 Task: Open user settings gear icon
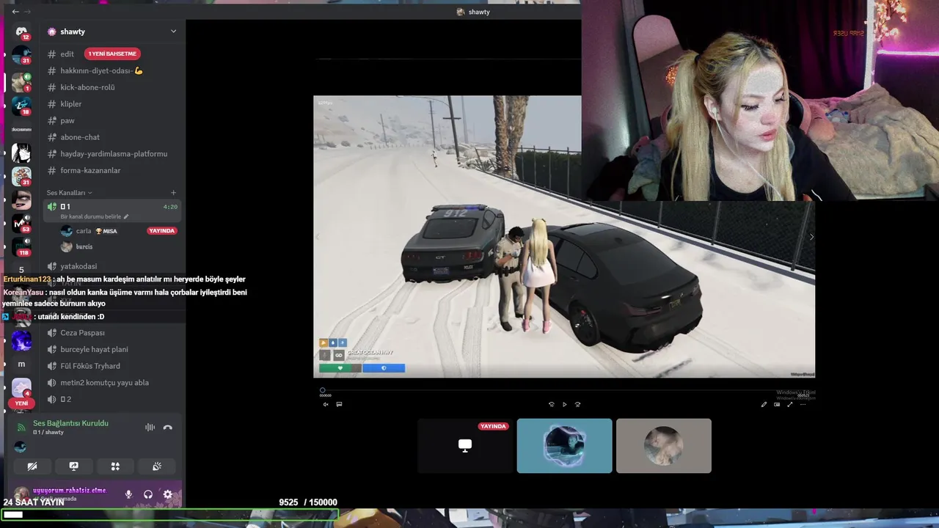pyautogui.click(x=168, y=494)
